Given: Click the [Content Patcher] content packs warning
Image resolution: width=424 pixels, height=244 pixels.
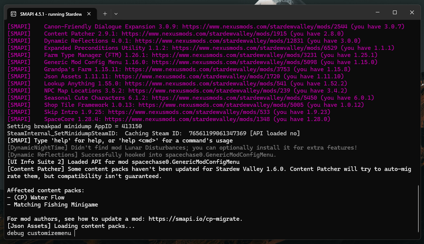Looking at the screenshot, I should [x=209, y=172].
